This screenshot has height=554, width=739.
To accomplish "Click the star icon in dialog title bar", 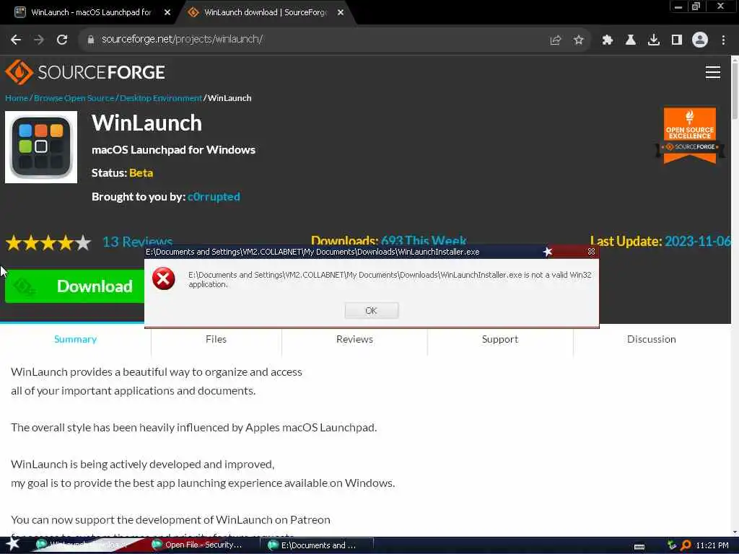I will pyautogui.click(x=547, y=252).
